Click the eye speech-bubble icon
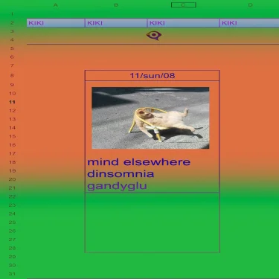The image size is (279, 279). point(154,36)
